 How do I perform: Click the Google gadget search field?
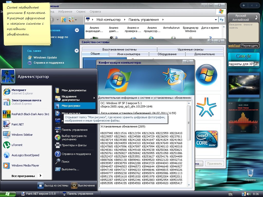point(241,64)
